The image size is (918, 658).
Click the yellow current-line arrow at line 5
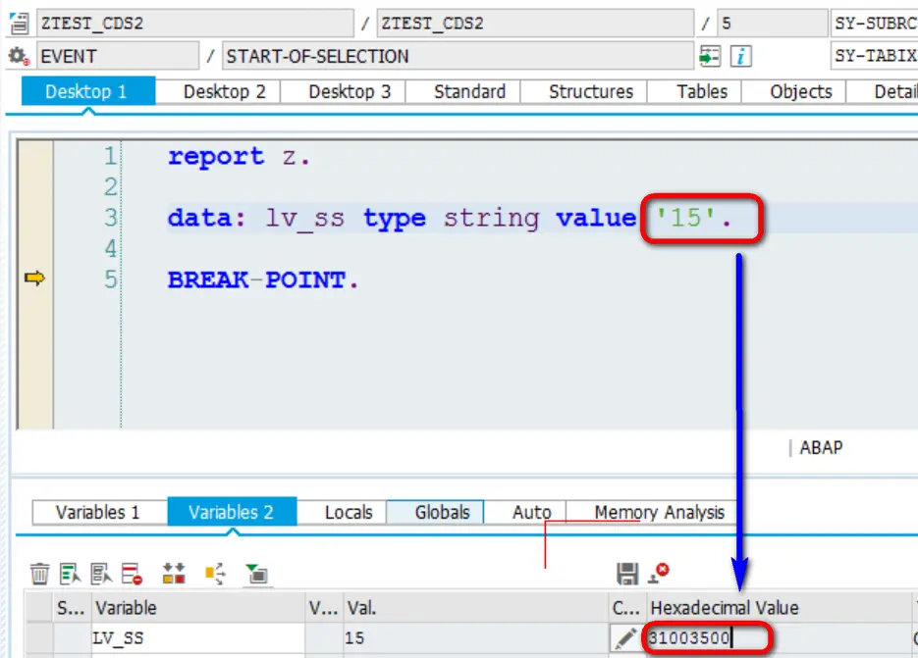tap(34, 278)
